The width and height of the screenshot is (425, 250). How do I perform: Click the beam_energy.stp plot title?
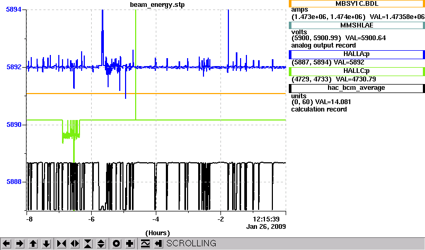point(157,5)
